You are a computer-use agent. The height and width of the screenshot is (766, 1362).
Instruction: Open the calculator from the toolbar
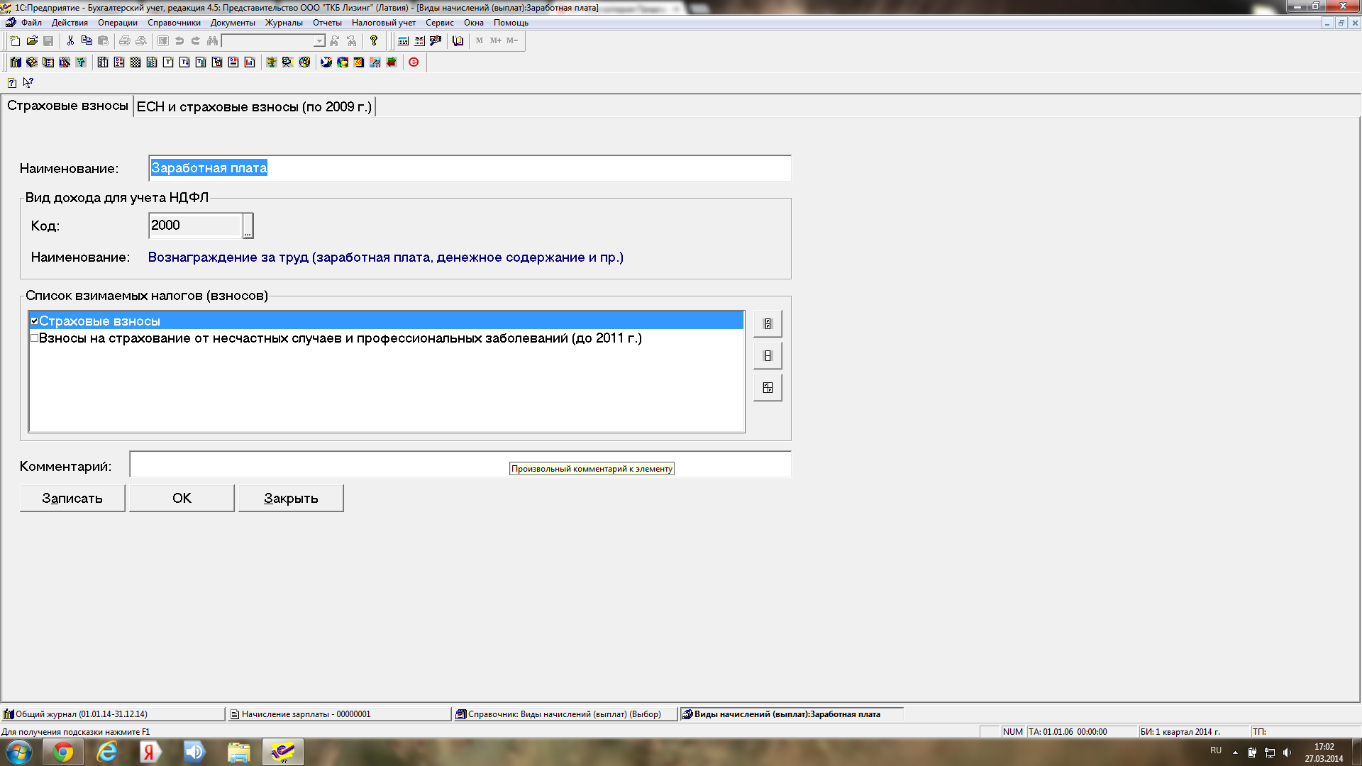[x=403, y=40]
